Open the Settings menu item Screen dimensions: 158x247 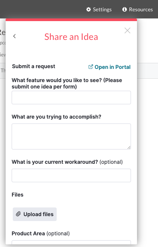tap(99, 9)
